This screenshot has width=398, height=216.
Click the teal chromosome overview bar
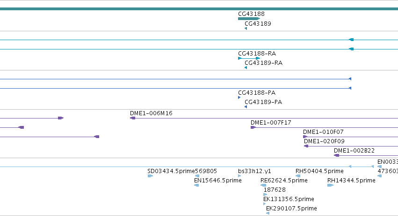tap(199, 9)
